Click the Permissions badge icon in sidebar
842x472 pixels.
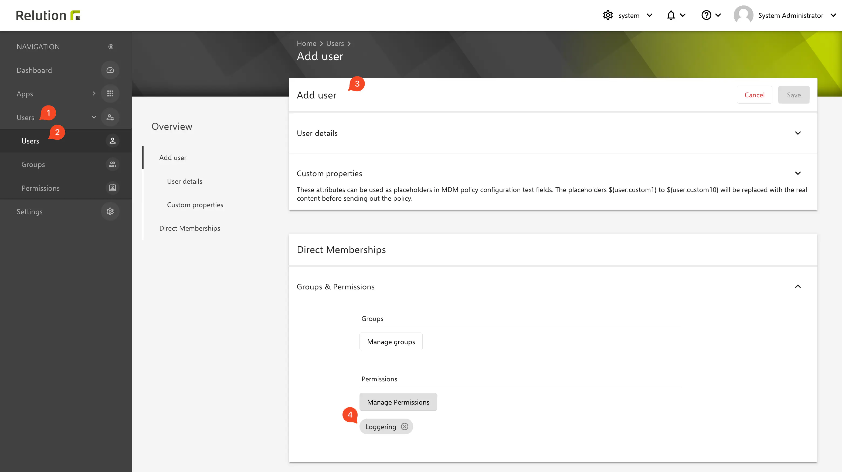click(113, 188)
